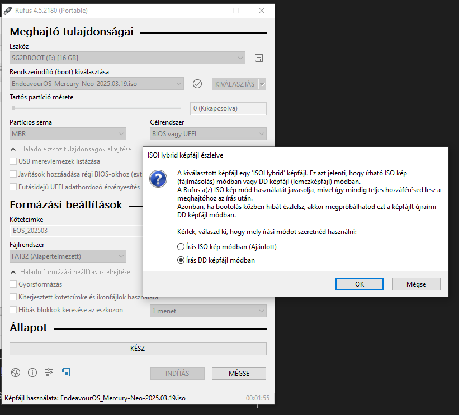
Task: Click the INDÍTÁS button
Action: (x=177, y=374)
